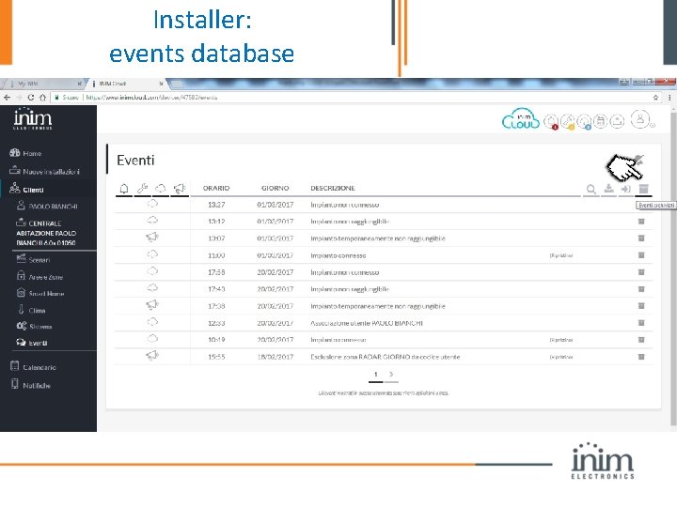The width and height of the screenshot is (677, 507).
Task: Switch to the INIM Cloud browser tab
Action: pyautogui.click(x=125, y=84)
